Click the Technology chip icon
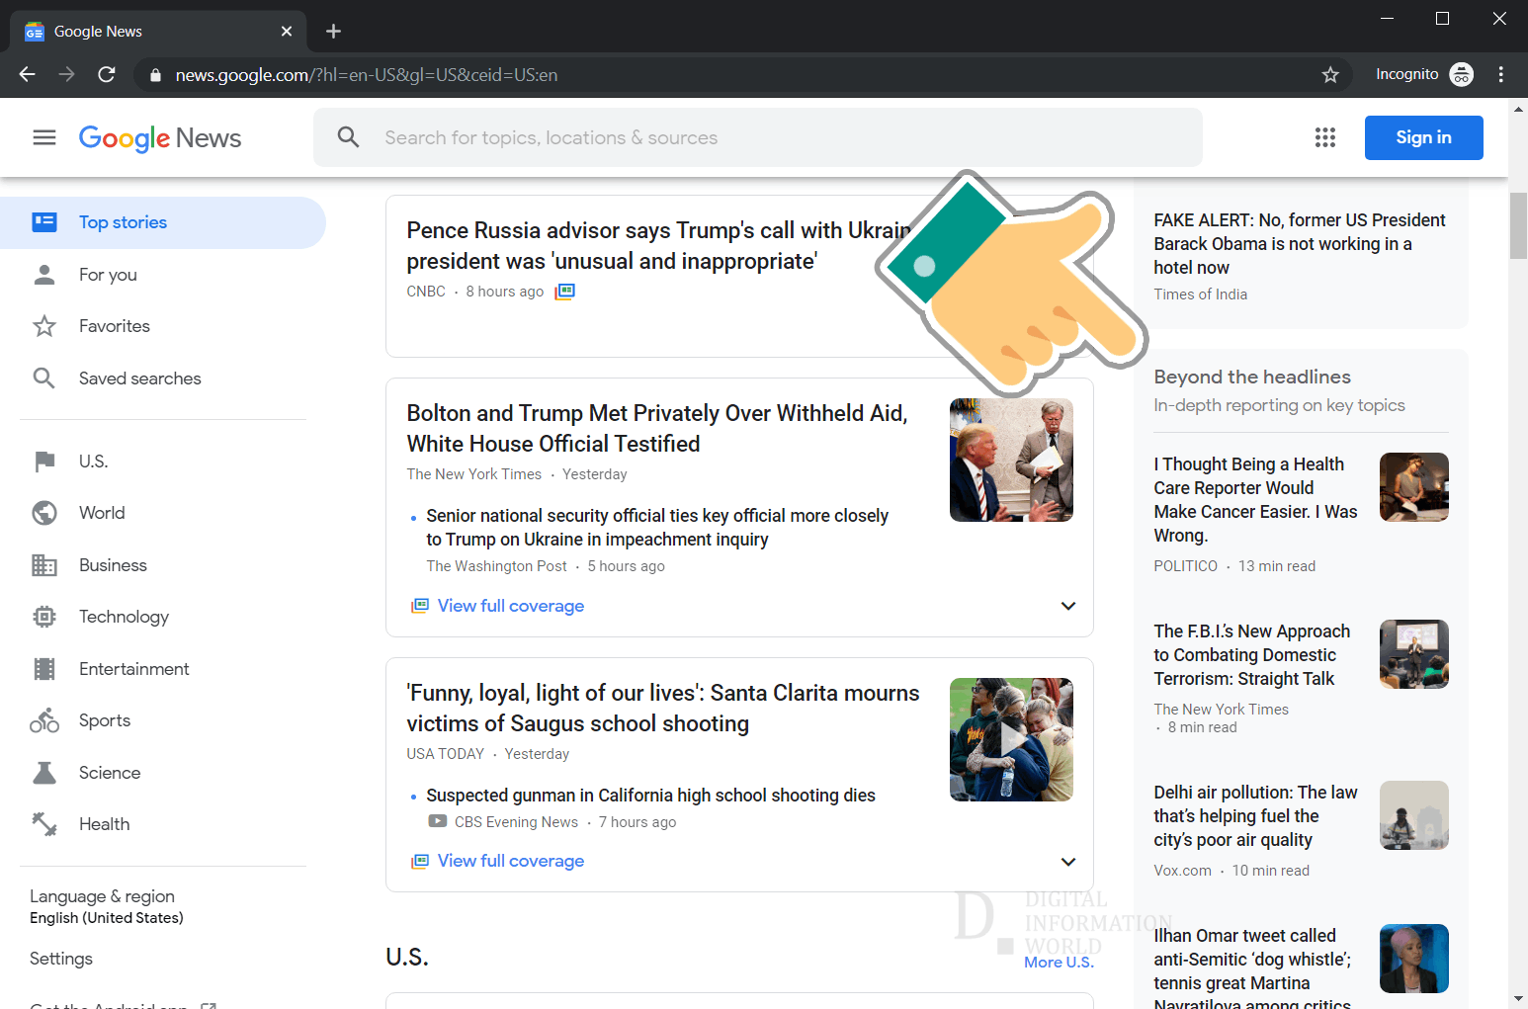Screen dimensions: 1528x1009 pyautogui.click(x=44, y=617)
